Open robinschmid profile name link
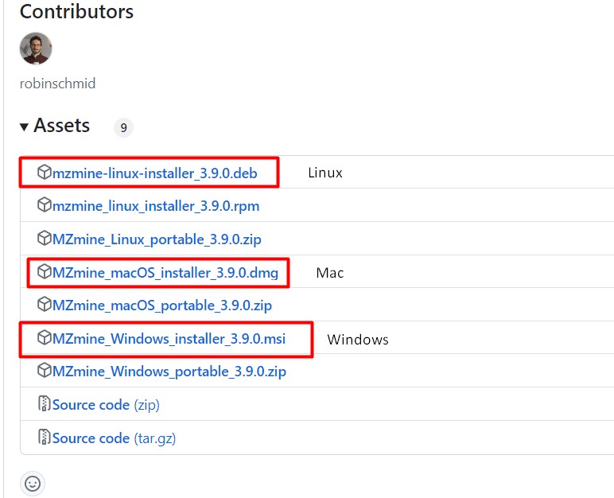Viewport: 614px width, 498px height. (57, 84)
